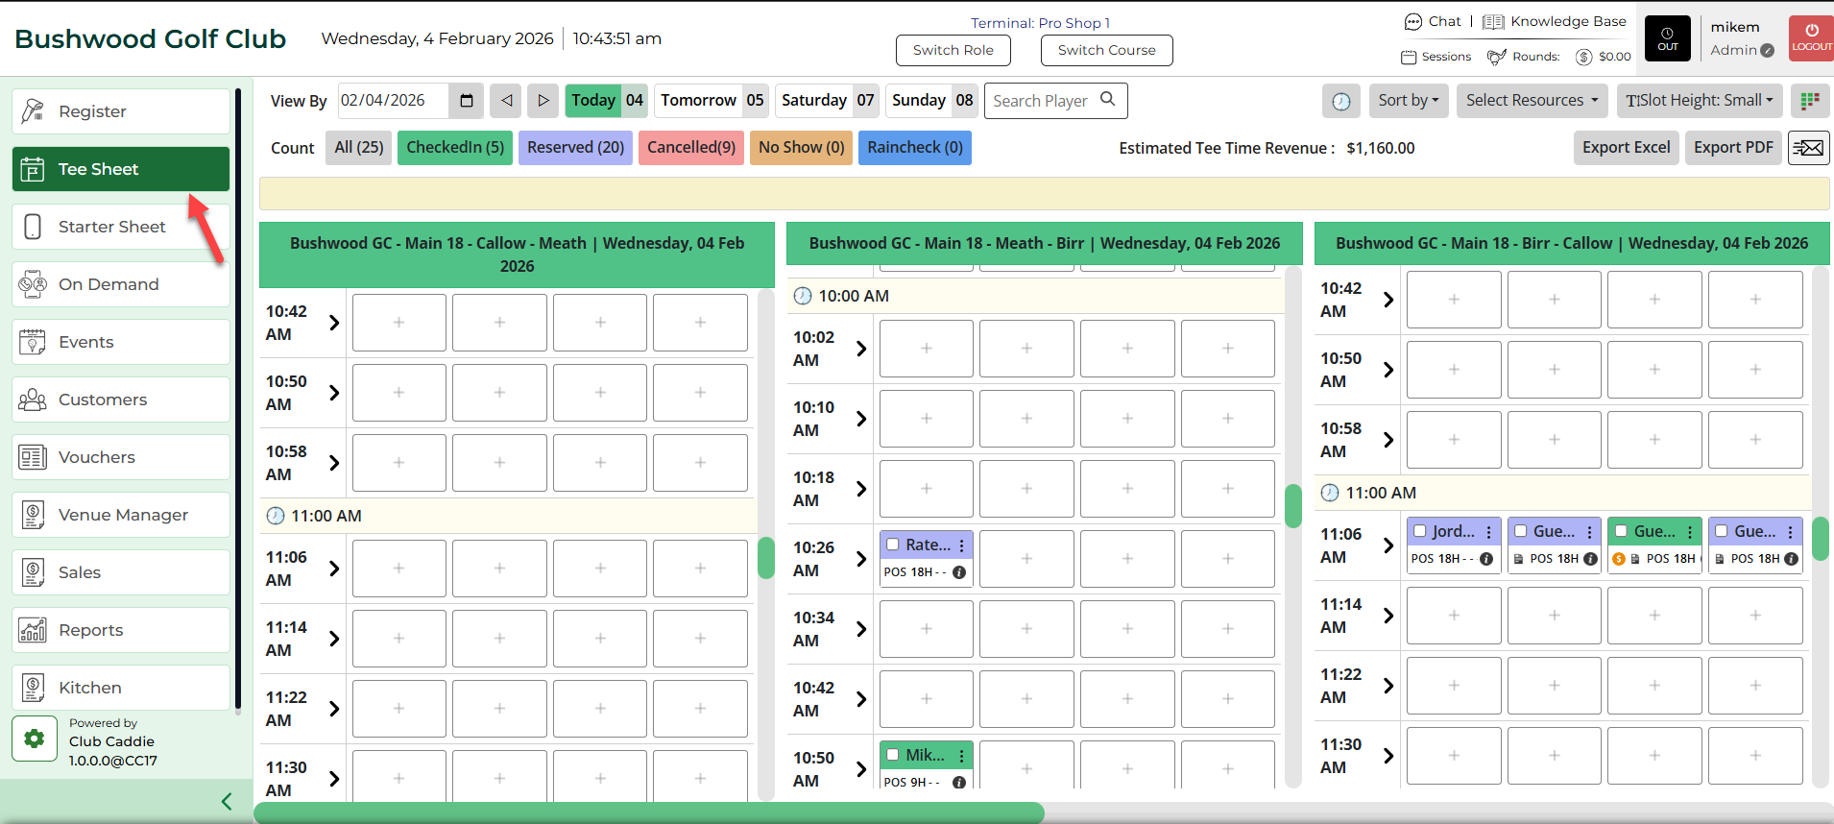1834x824 pixels.
Task: Open the Slot Height: Small dropdown
Action: pos(1699,101)
